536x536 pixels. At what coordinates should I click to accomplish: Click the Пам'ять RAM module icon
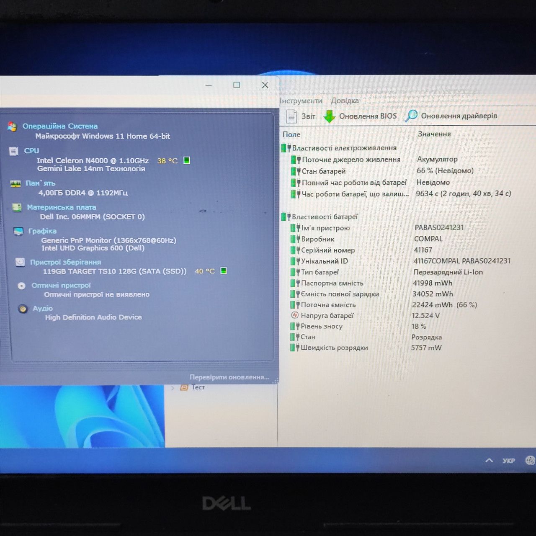point(15,183)
